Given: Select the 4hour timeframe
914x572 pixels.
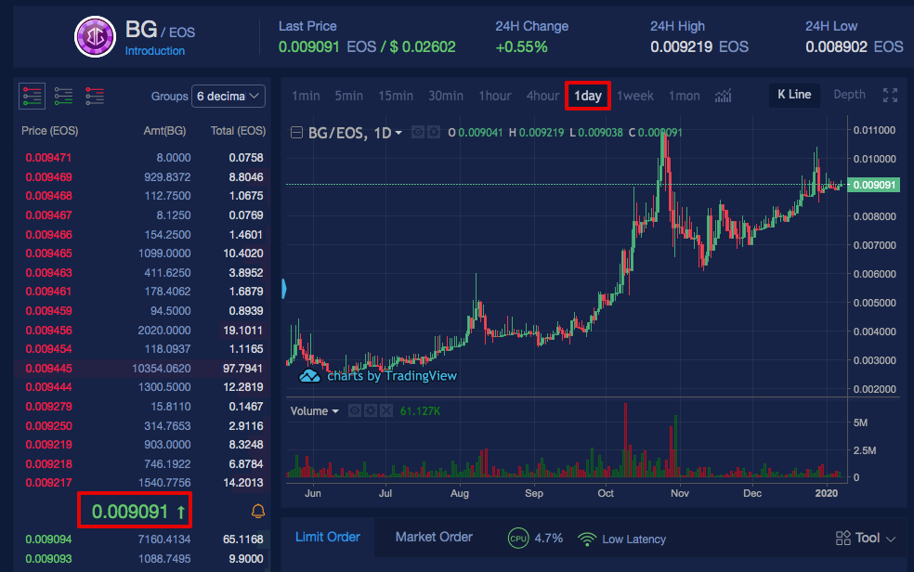Looking at the screenshot, I should 542,96.
